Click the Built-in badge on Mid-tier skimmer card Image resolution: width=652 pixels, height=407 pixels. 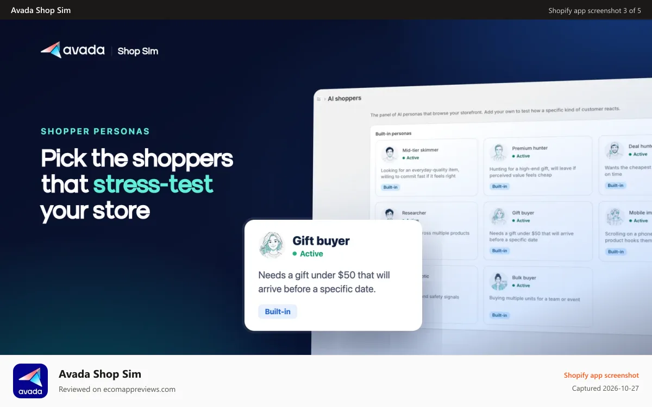tap(391, 187)
